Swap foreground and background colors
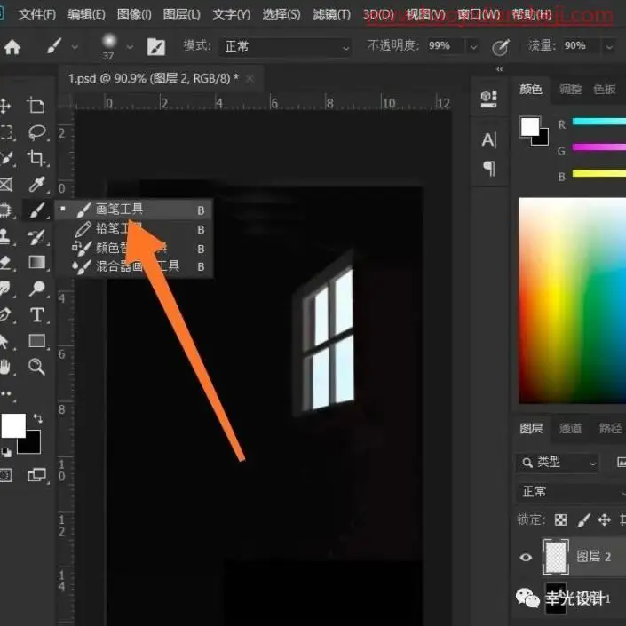Viewport: 626px width, 626px height. click(x=38, y=418)
